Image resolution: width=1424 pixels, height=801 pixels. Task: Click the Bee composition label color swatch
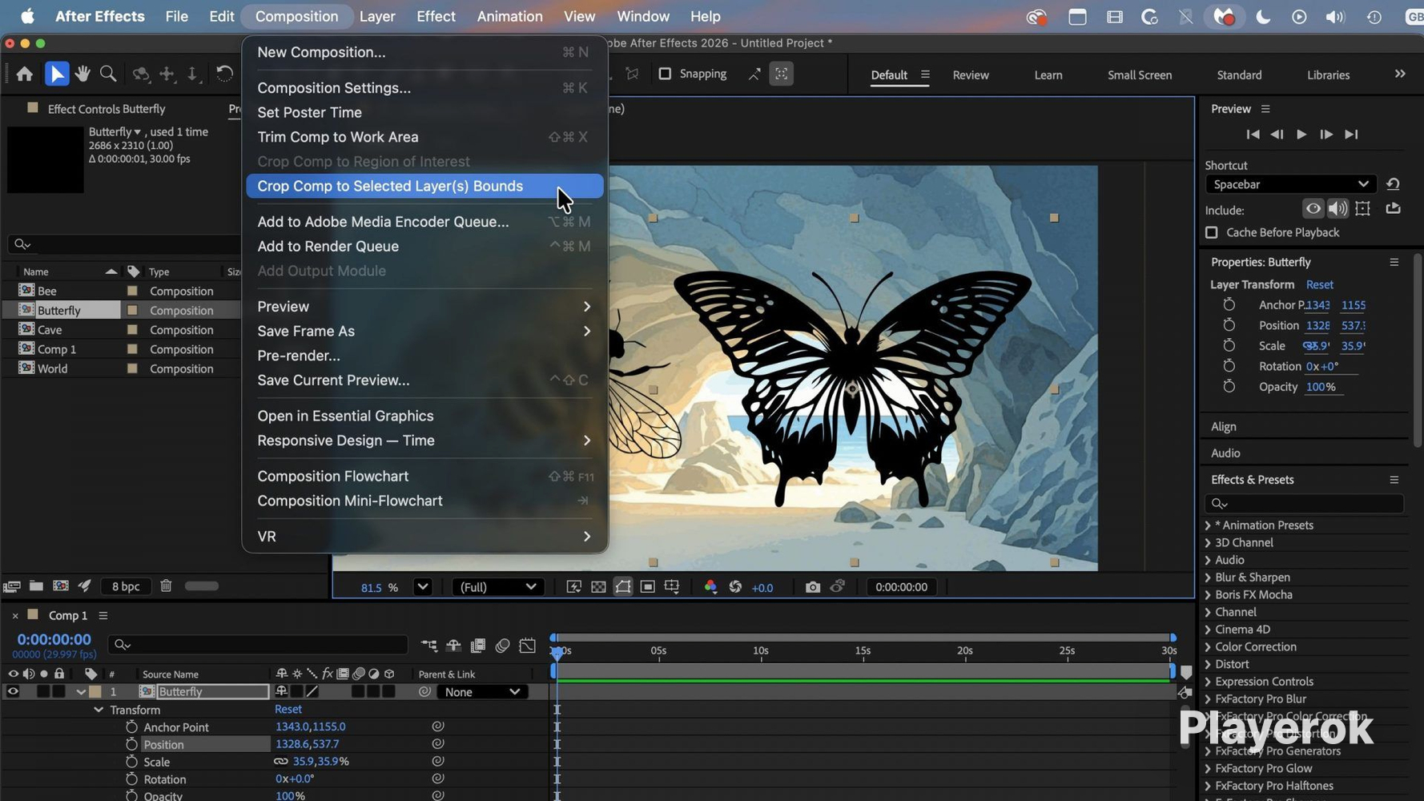pyautogui.click(x=132, y=291)
